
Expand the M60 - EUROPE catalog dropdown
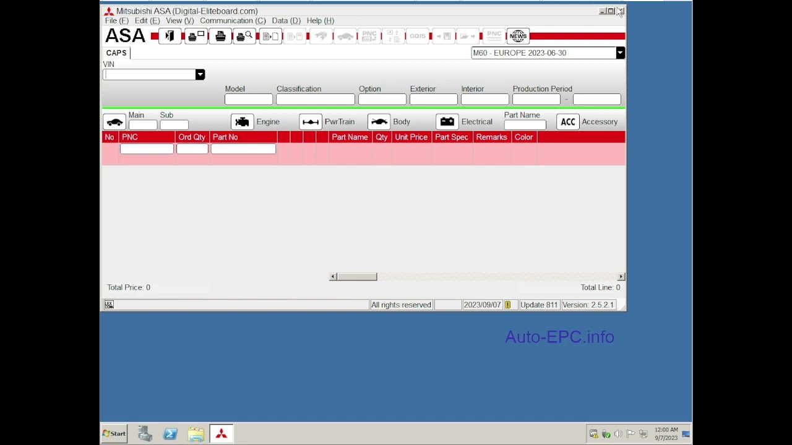click(620, 53)
